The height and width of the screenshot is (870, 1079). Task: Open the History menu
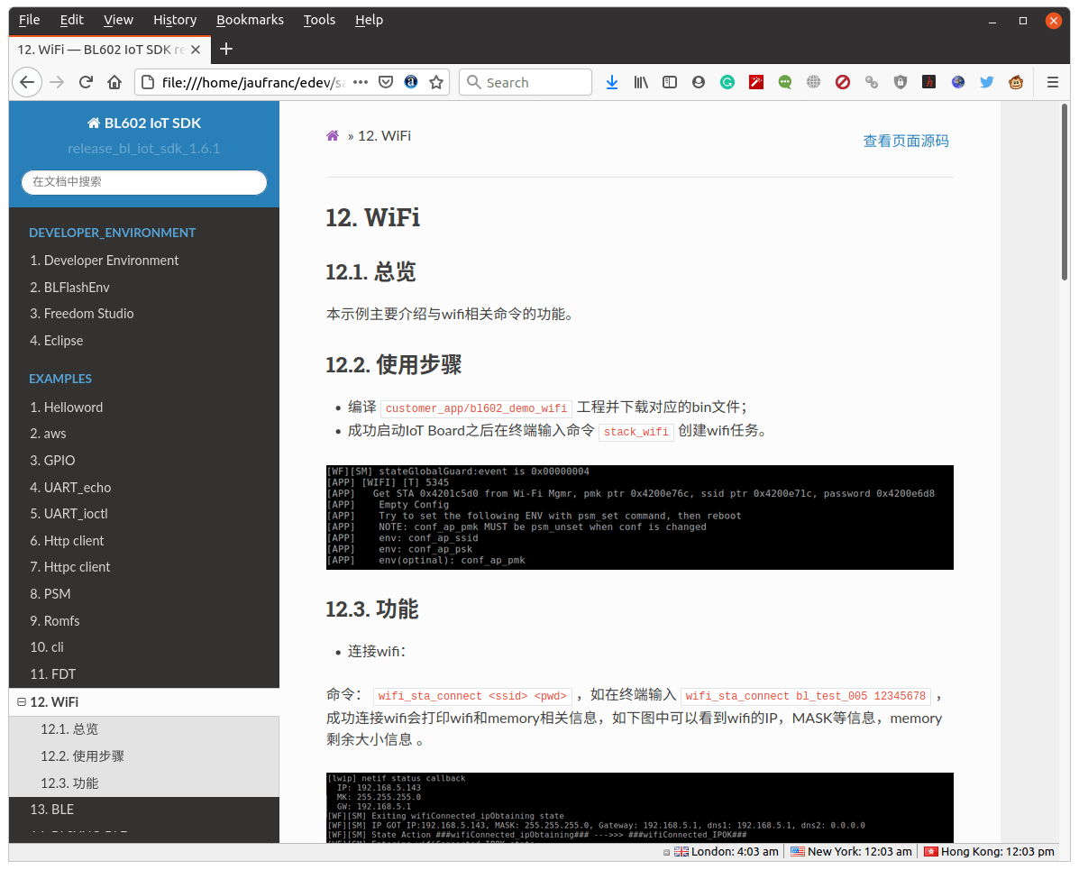coord(175,20)
